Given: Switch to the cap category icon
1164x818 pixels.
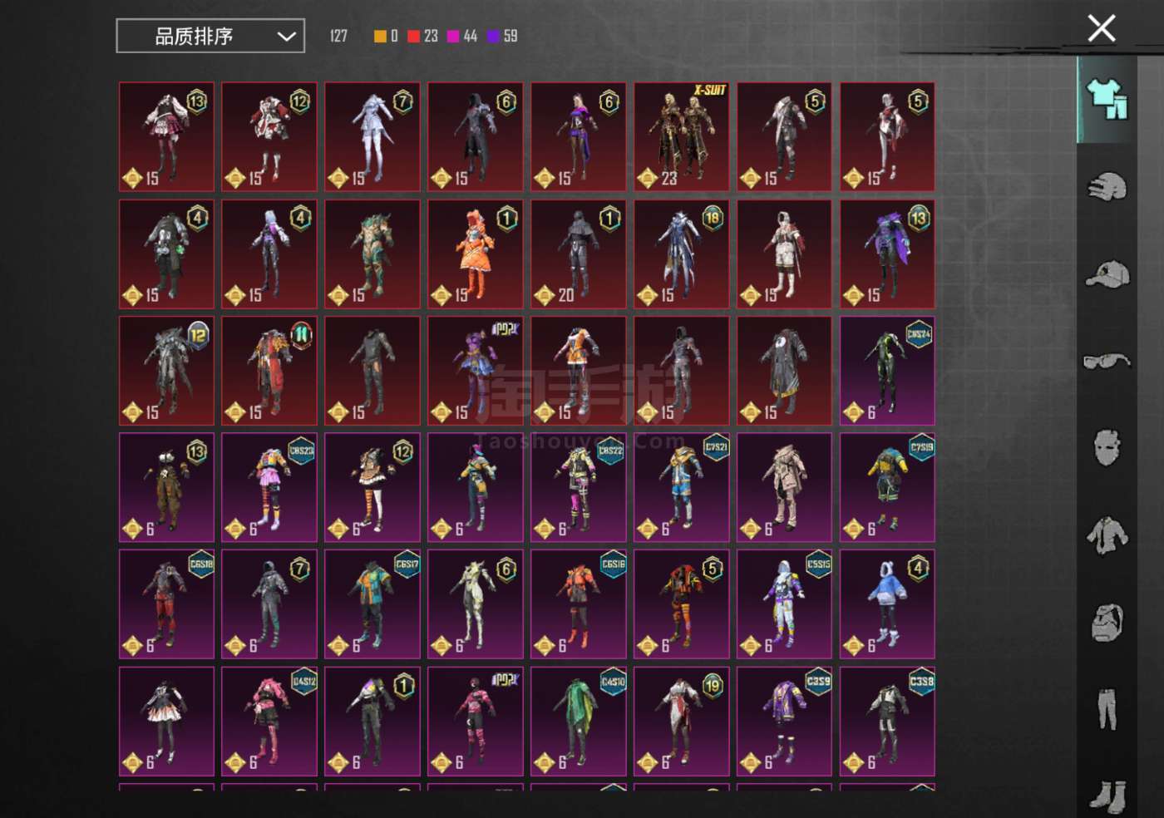Looking at the screenshot, I should coord(1107,274).
